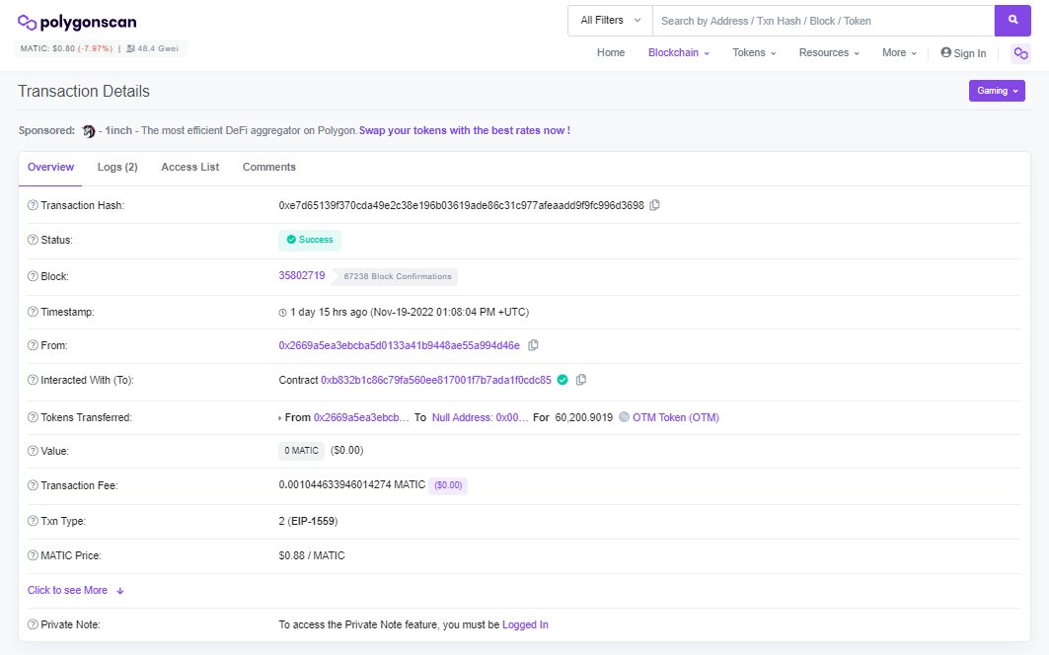Expand the More menu
This screenshot has width=1049, height=655.
coord(899,53)
